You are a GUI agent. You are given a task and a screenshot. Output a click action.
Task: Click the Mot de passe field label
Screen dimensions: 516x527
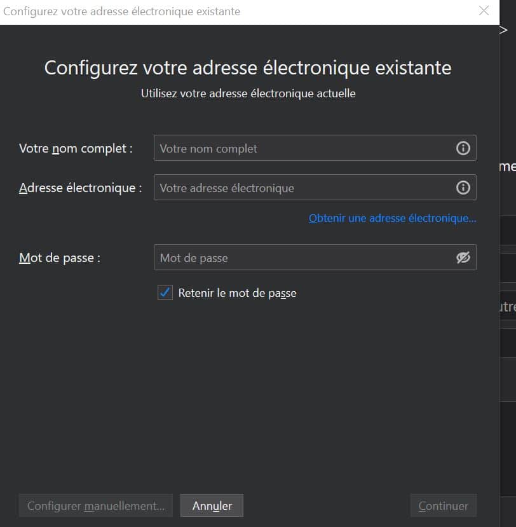click(x=60, y=257)
